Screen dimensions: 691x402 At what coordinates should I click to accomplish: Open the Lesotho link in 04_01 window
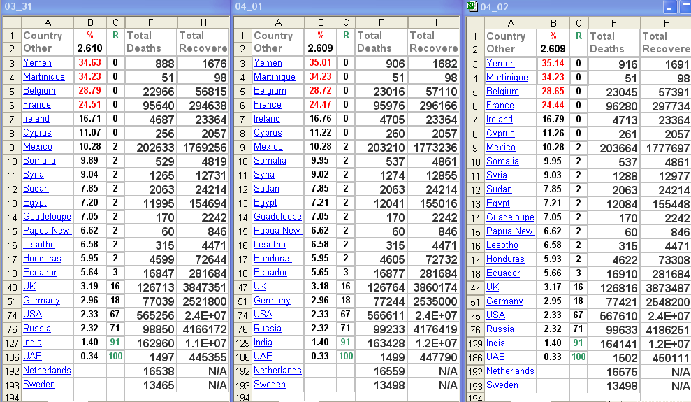[269, 244]
